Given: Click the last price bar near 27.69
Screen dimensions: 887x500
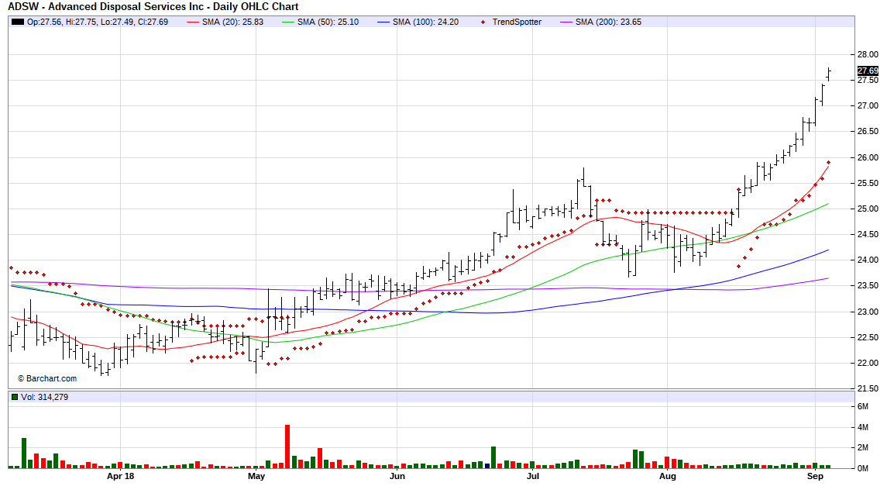Looking at the screenshot, I should point(829,74).
